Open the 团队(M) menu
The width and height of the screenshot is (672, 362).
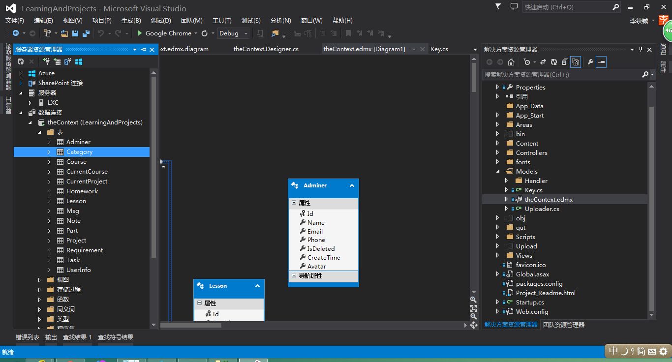tap(192, 20)
